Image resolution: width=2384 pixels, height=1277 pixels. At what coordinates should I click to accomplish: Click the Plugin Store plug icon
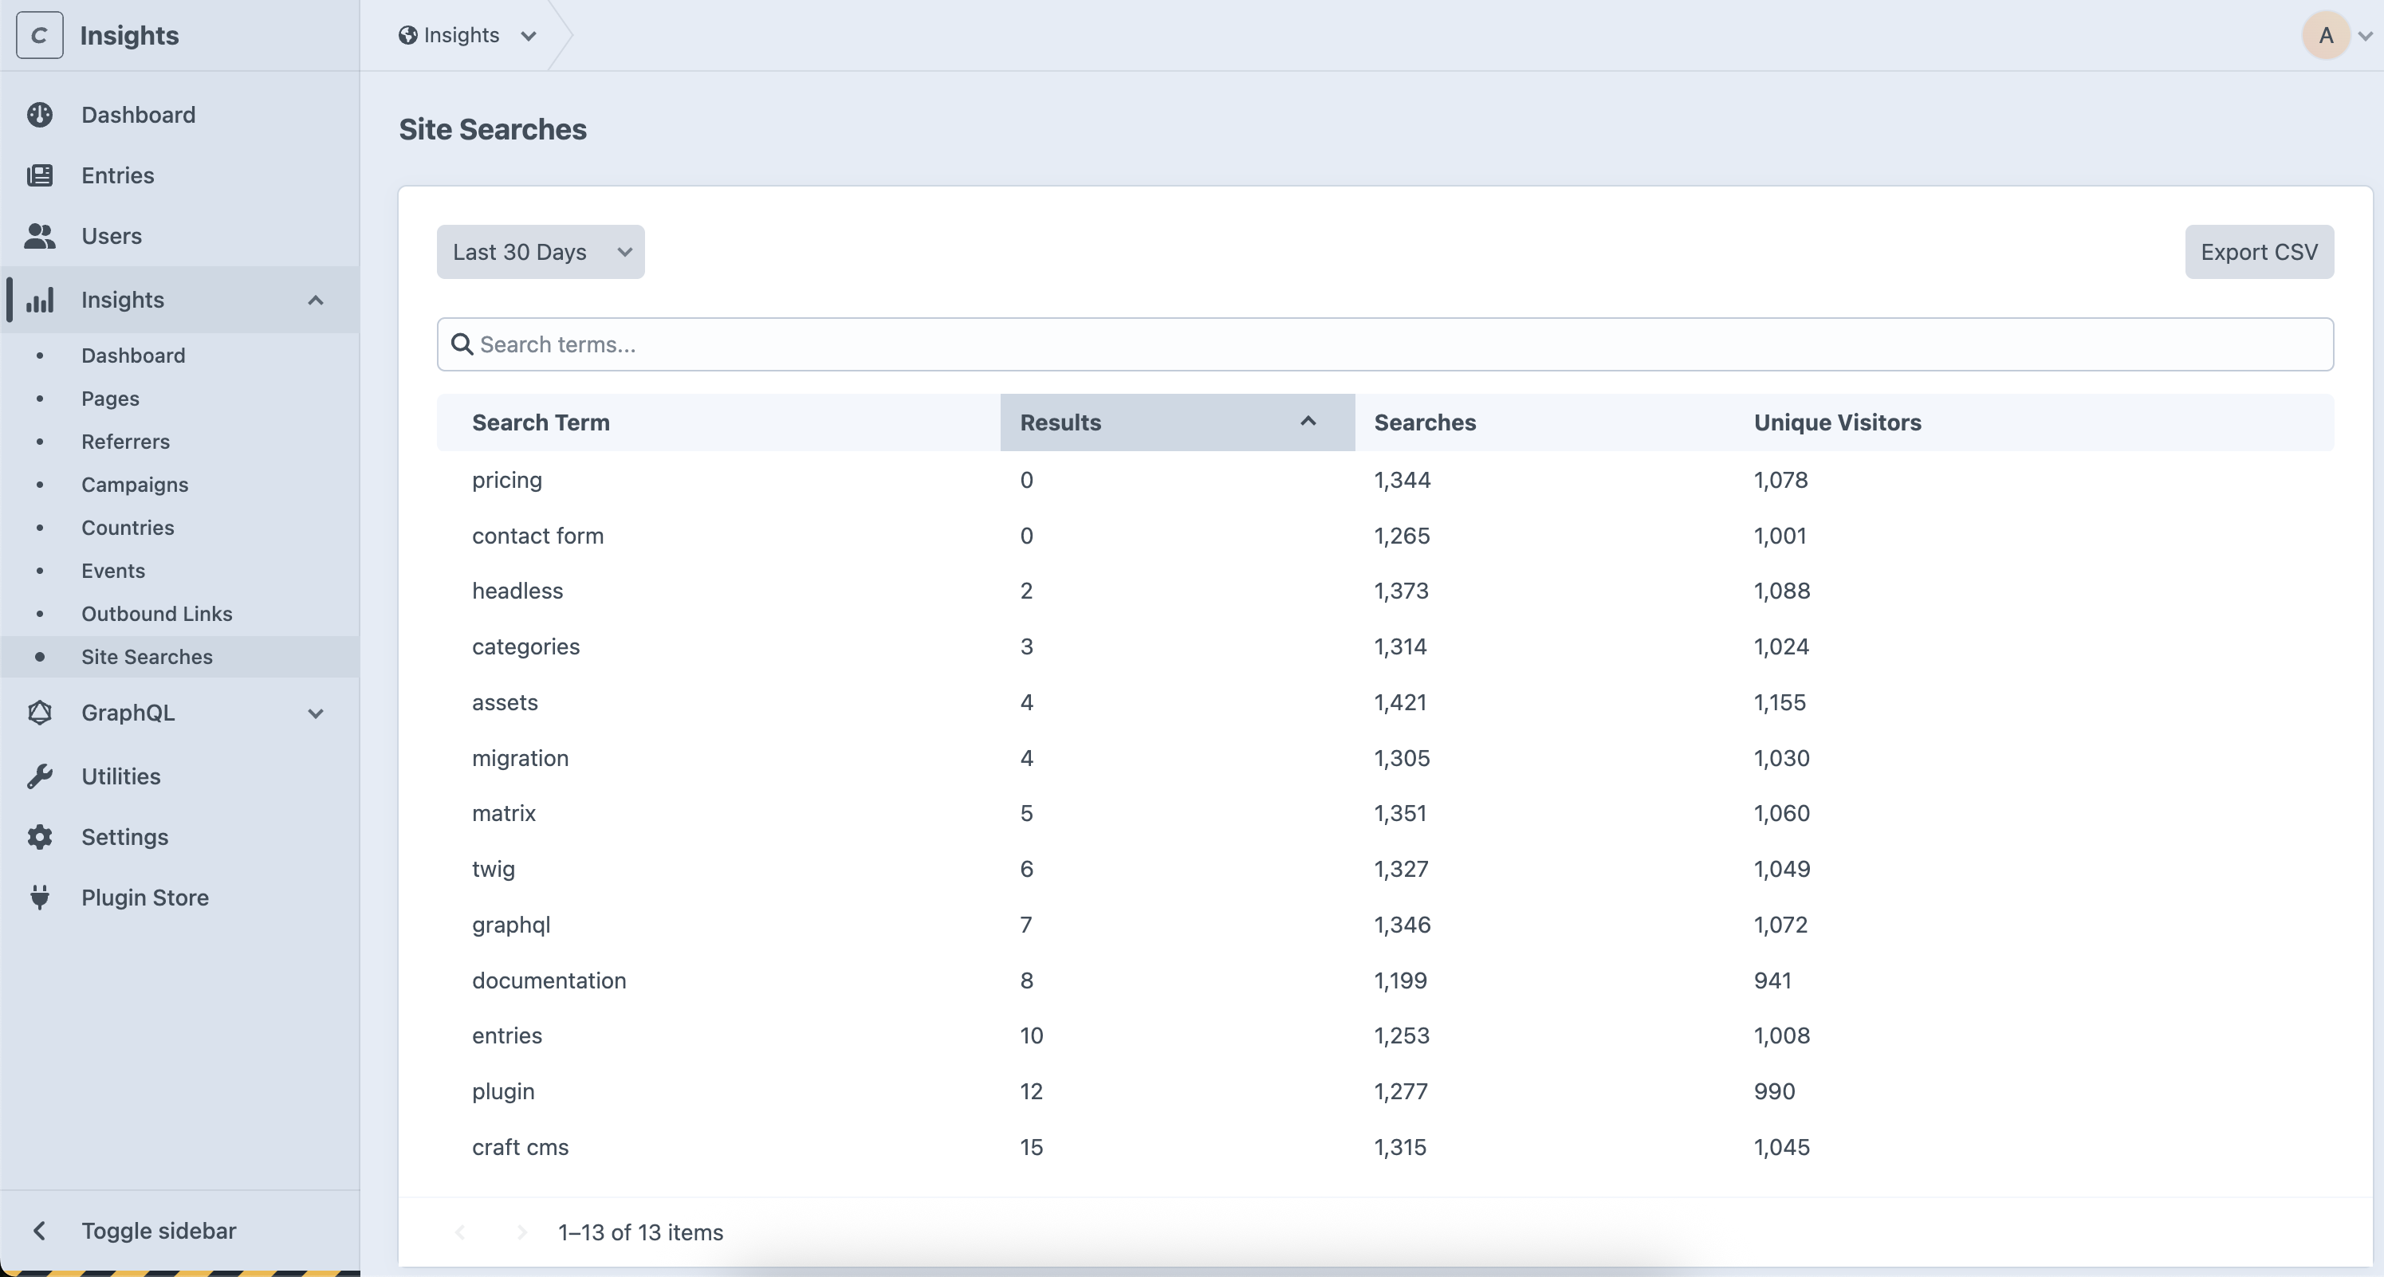click(40, 898)
